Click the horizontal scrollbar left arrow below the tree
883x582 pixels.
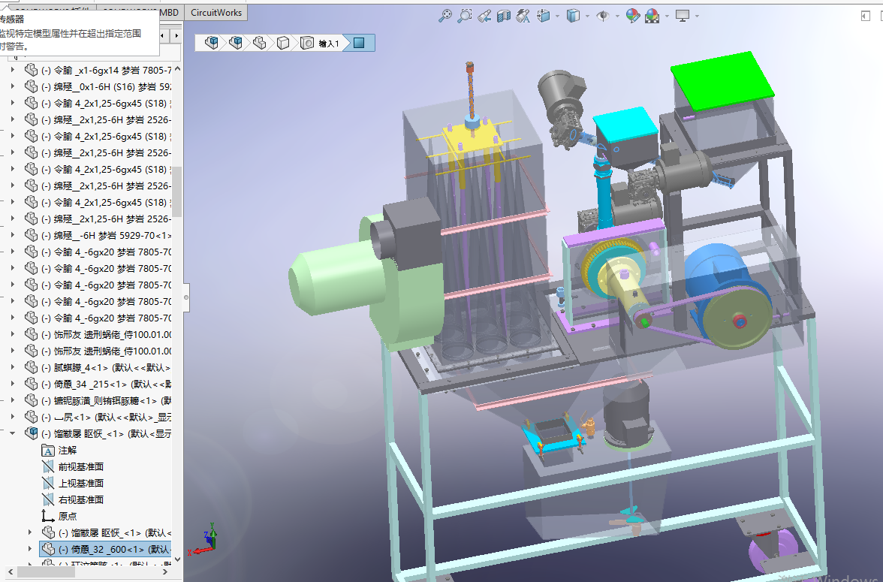(11, 571)
